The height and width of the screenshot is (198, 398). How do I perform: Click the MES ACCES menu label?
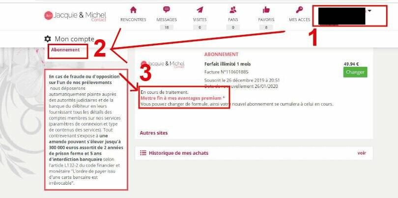pyautogui.click(x=300, y=20)
